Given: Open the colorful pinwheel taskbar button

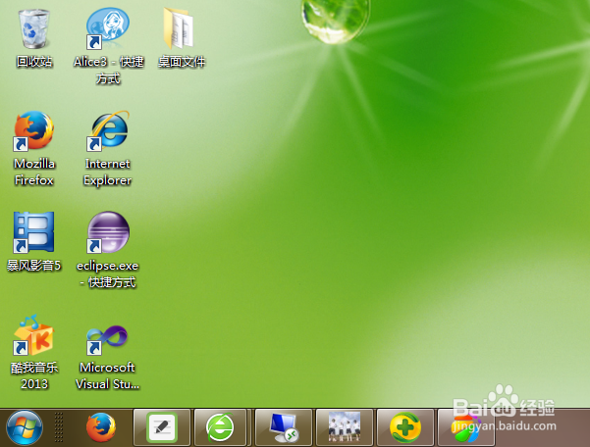Looking at the screenshot, I should coord(466,427).
